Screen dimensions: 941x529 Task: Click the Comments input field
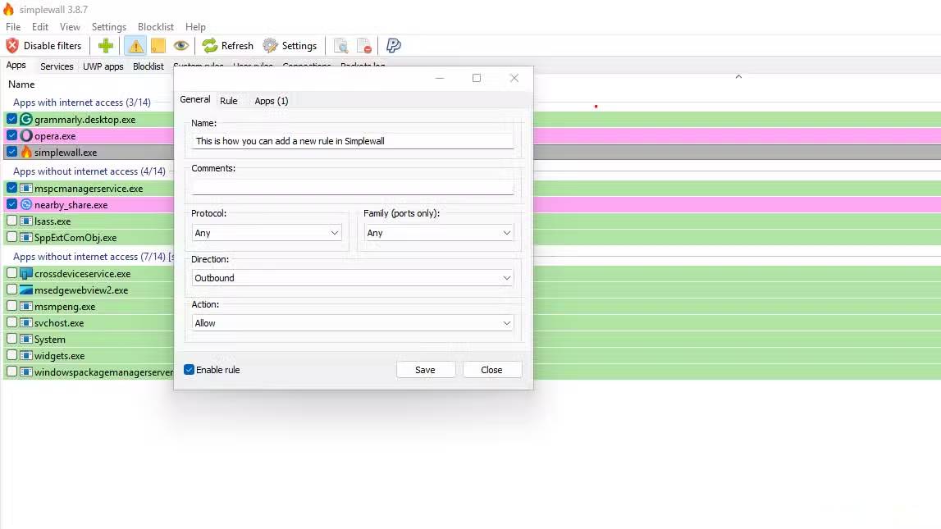(x=352, y=186)
